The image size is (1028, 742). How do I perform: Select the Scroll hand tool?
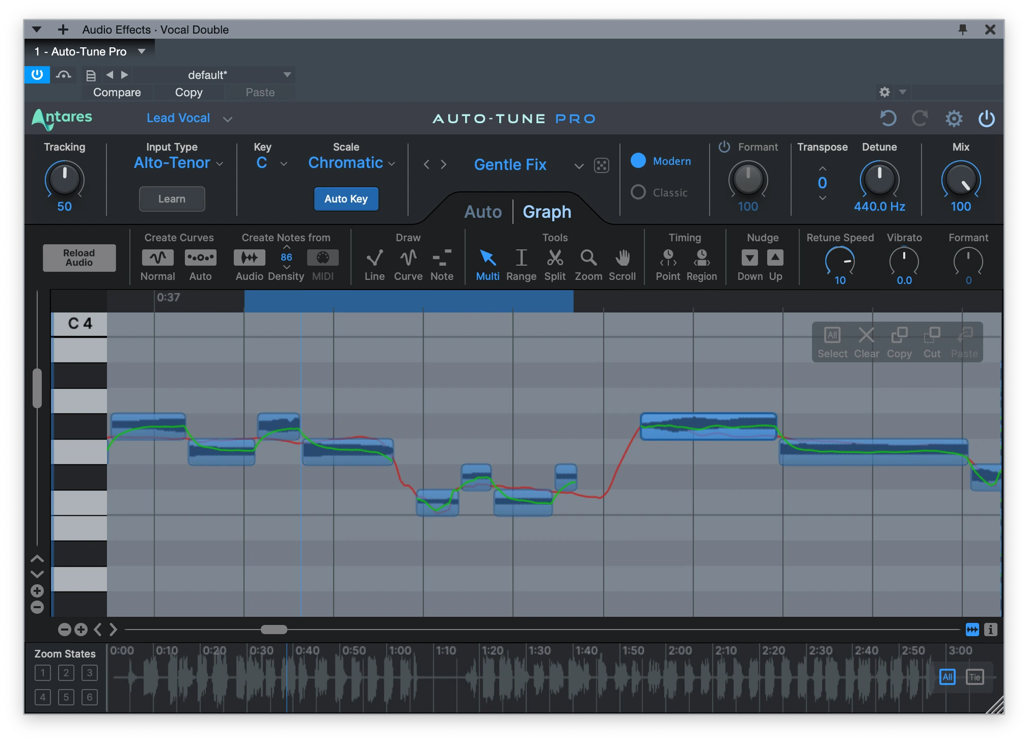622,258
